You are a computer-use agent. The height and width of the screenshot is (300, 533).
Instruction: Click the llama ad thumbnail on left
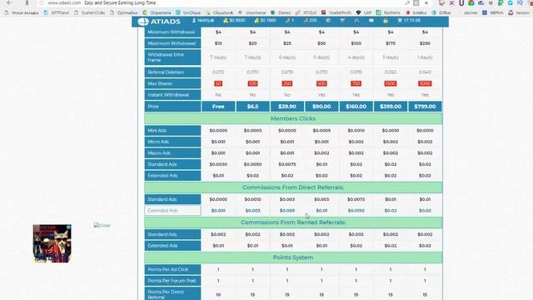[52, 243]
